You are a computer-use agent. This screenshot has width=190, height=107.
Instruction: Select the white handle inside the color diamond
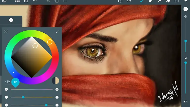(35, 46)
